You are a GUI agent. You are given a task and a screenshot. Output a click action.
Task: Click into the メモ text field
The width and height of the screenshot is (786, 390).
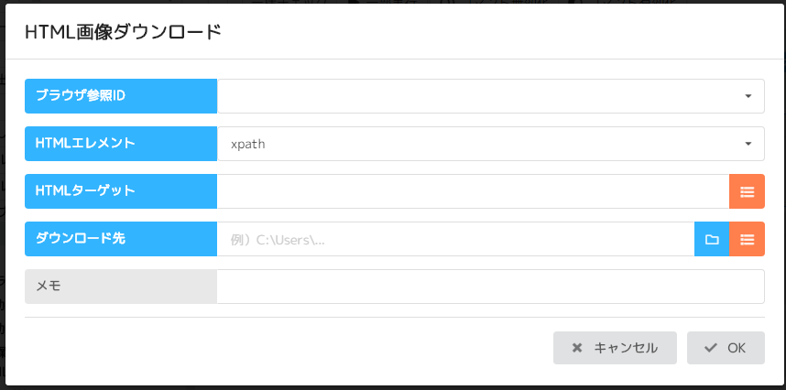point(490,287)
